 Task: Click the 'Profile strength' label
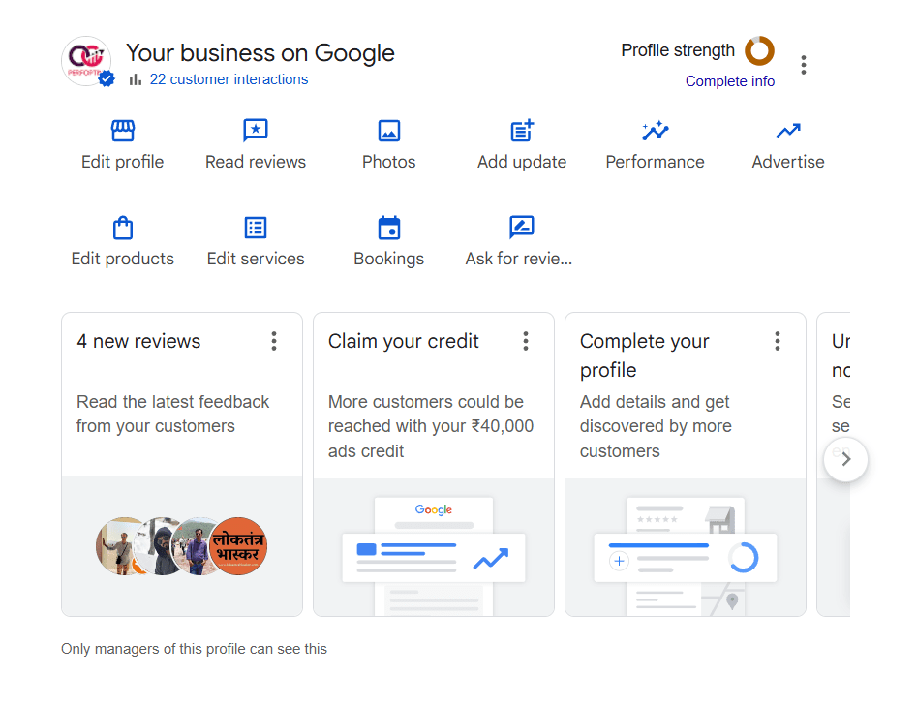(x=678, y=50)
